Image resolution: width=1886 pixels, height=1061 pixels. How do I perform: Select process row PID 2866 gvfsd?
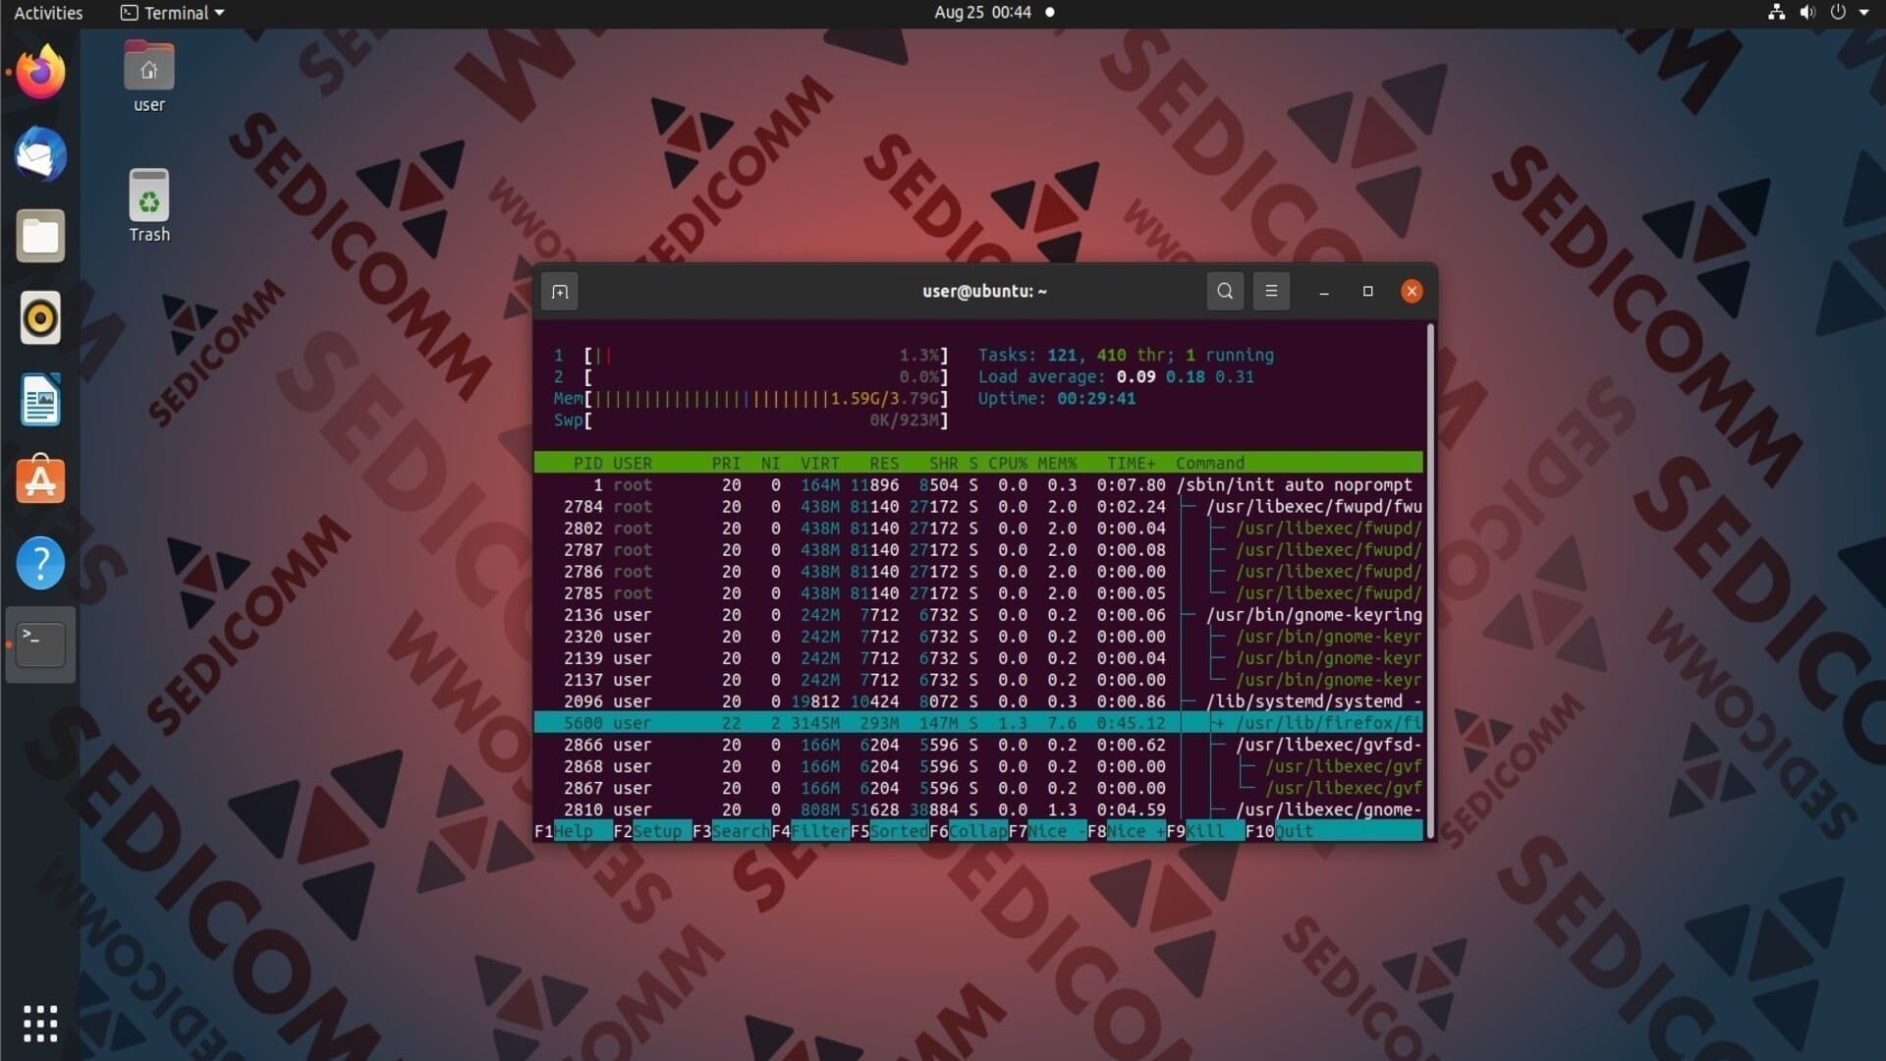[x=978, y=745]
